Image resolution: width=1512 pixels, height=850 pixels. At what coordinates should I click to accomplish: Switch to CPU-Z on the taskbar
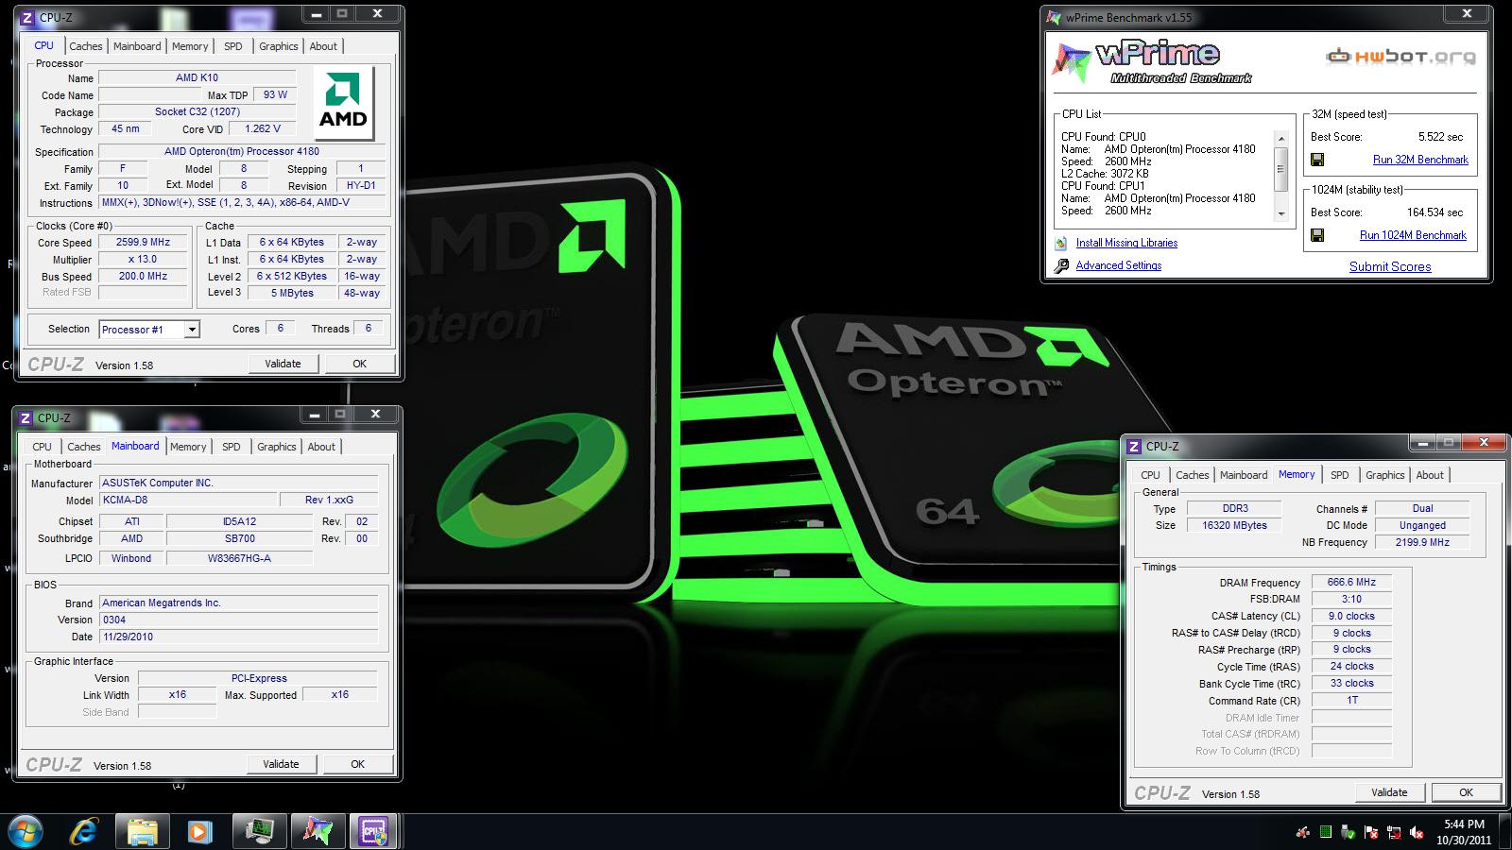pos(373,831)
